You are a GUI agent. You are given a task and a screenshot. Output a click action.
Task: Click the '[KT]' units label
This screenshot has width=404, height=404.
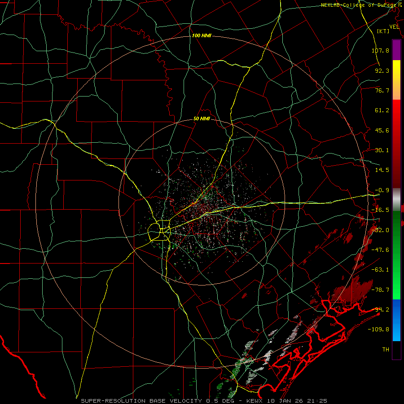[383, 31]
